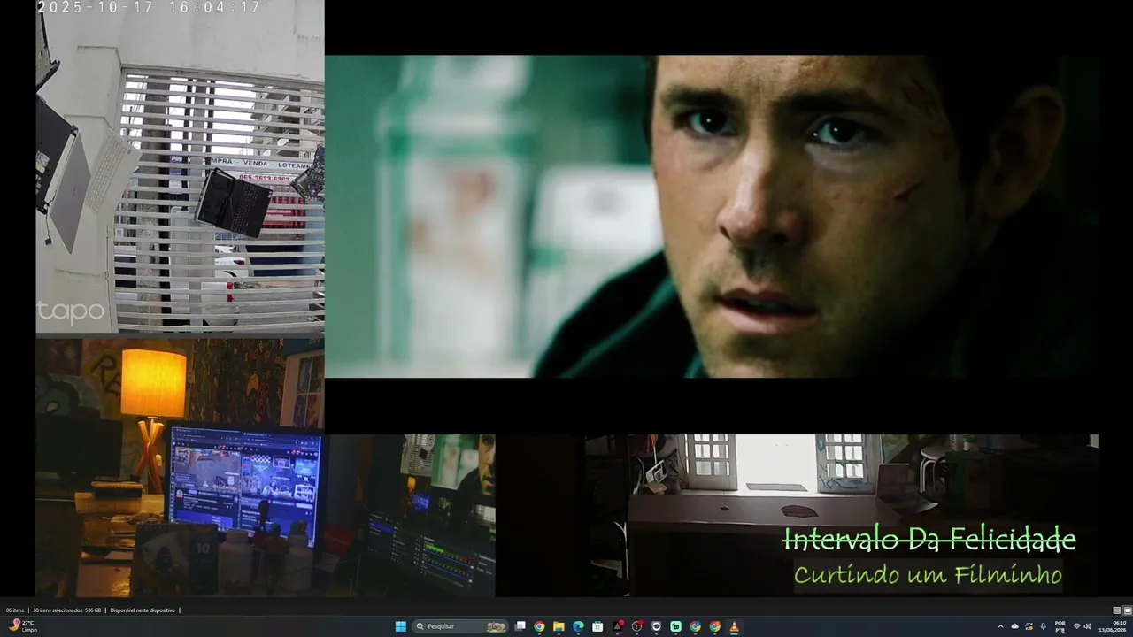Open the Wi-Fi network tray icon
1133x637 pixels.
(1076, 626)
